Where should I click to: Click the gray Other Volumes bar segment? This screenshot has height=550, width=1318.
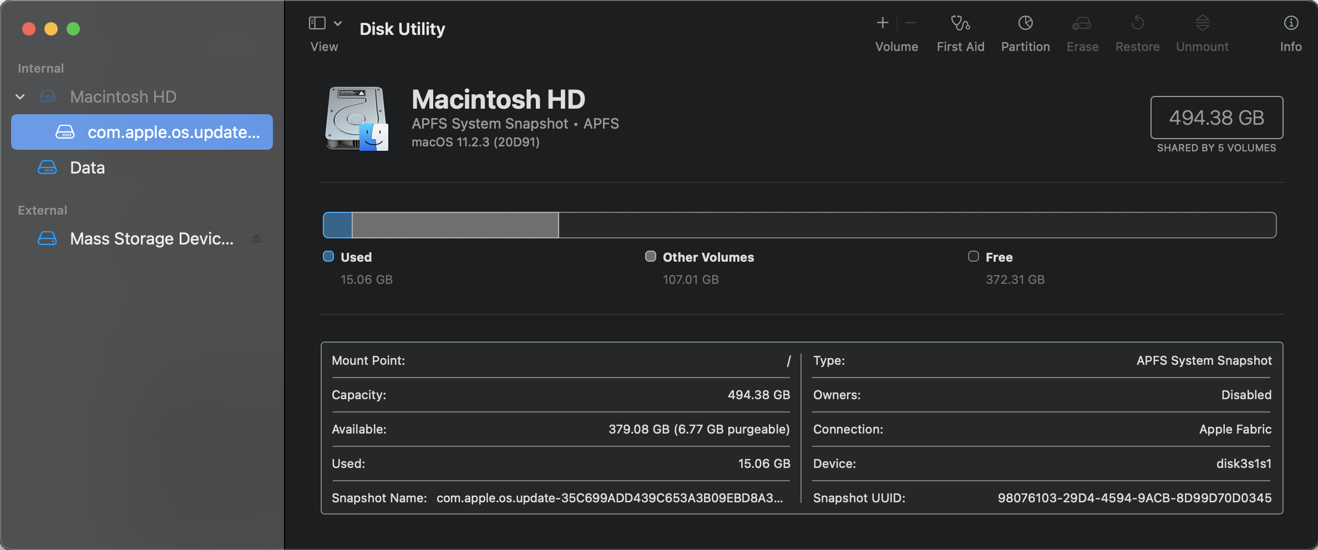(x=455, y=225)
